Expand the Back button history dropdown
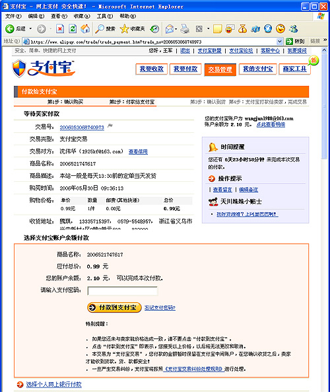 (x=30, y=28)
